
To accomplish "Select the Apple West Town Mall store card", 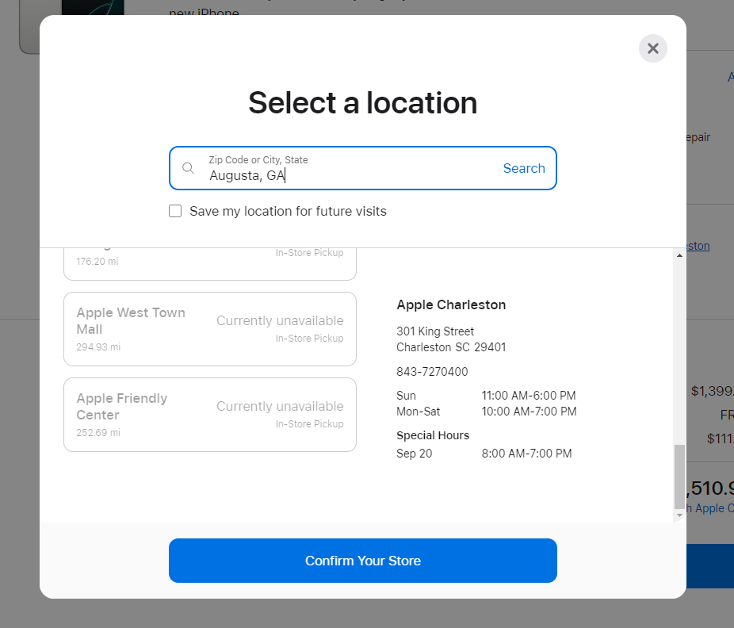I will pyautogui.click(x=210, y=329).
